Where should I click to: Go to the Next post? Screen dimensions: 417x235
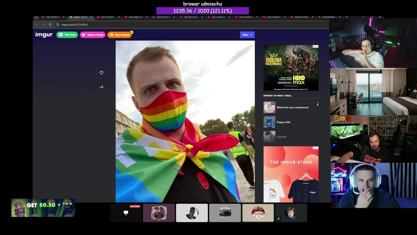point(247,35)
